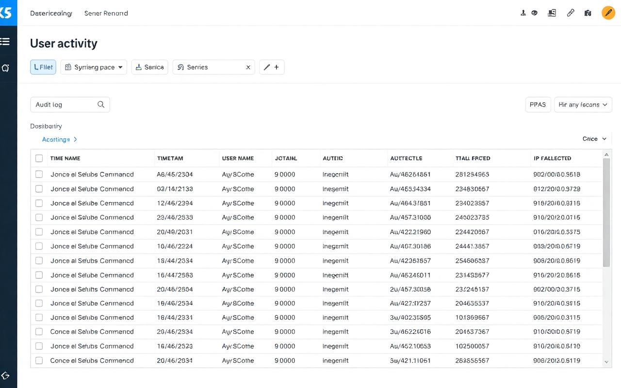Check the row with timestamp A6/45/2304

point(39,174)
